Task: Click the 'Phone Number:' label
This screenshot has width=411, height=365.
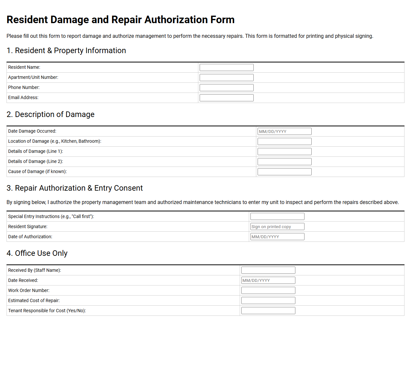Action: pyautogui.click(x=24, y=87)
